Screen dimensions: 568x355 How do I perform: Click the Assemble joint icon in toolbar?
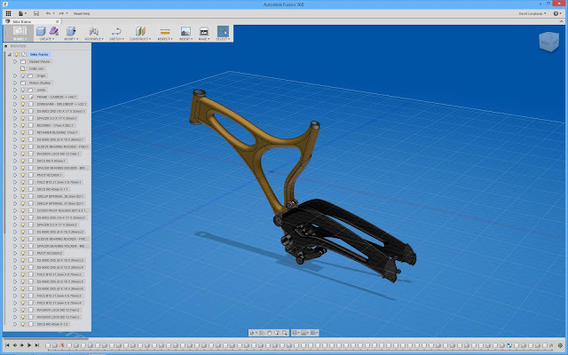(93, 31)
